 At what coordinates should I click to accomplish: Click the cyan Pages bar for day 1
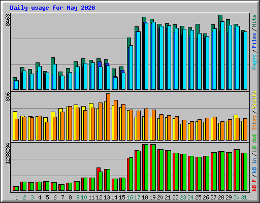point(17,85)
